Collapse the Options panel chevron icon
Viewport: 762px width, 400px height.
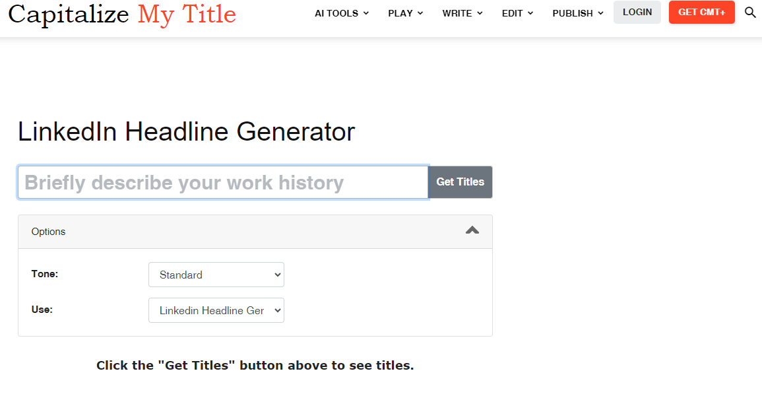click(472, 230)
